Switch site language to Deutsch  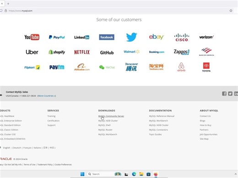[17, 148]
